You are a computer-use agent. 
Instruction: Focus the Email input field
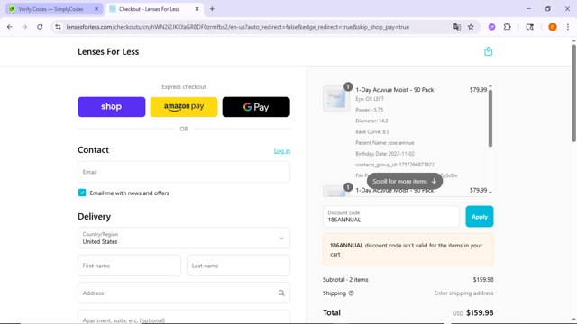click(x=184, y=172)
